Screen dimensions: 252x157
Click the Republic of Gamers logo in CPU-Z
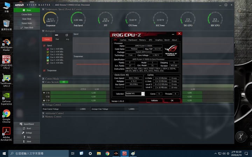pyautogui.click(x=171, y=50)
